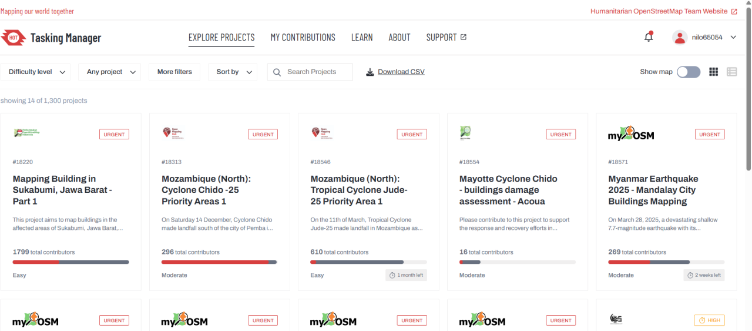The height and width of the screenshot is (331, 752).
Task: Open the external link icon beside Support
Action: [x=464, y=37]
